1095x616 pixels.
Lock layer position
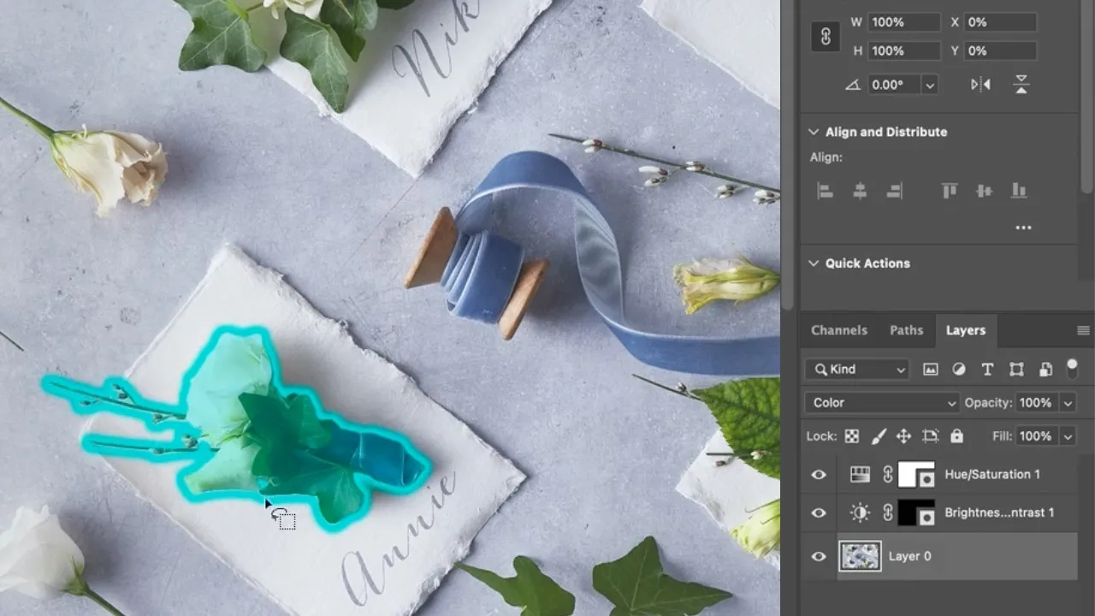coord(903,436)
